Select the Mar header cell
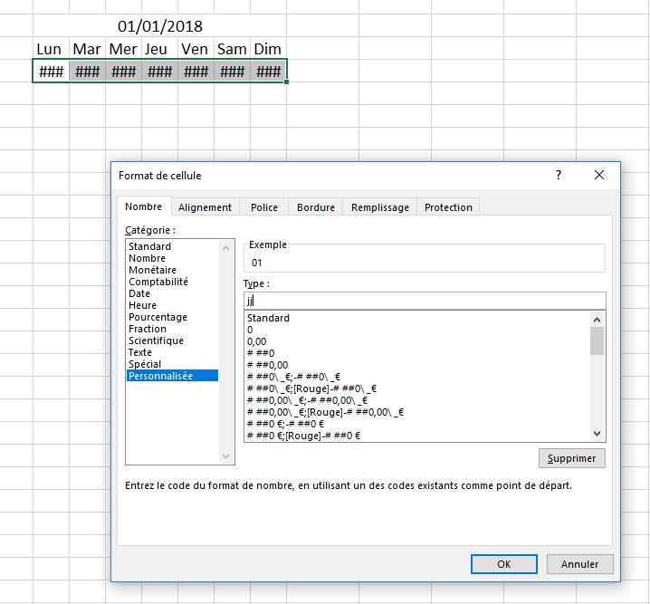 tap(87, 49)
